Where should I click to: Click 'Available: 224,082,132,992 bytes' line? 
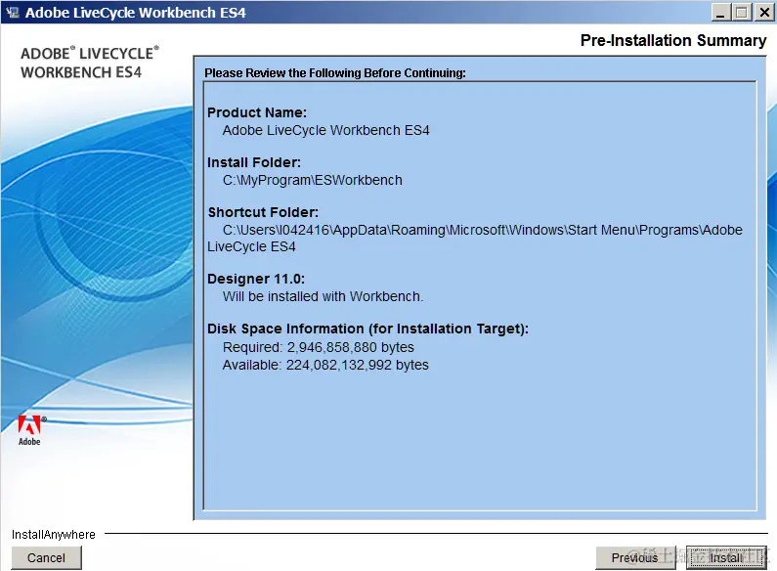[x=325, y=365]
